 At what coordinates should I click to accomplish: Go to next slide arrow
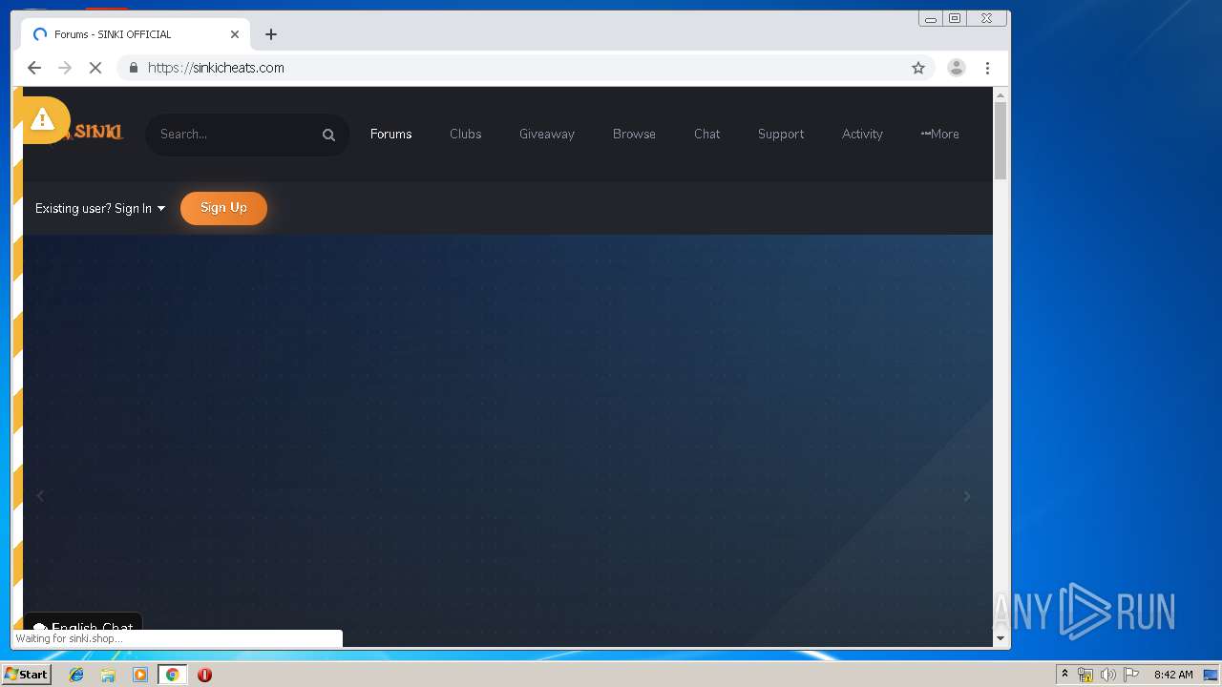coord(967,496)
